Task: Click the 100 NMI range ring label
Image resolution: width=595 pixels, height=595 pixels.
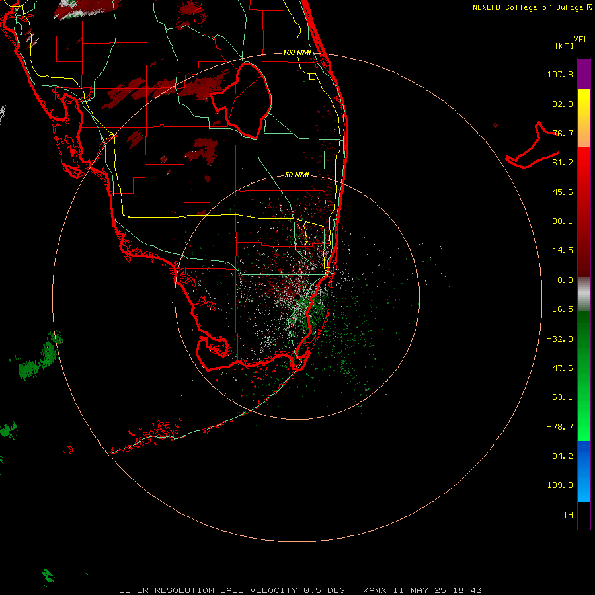Action: pos(297,52)
